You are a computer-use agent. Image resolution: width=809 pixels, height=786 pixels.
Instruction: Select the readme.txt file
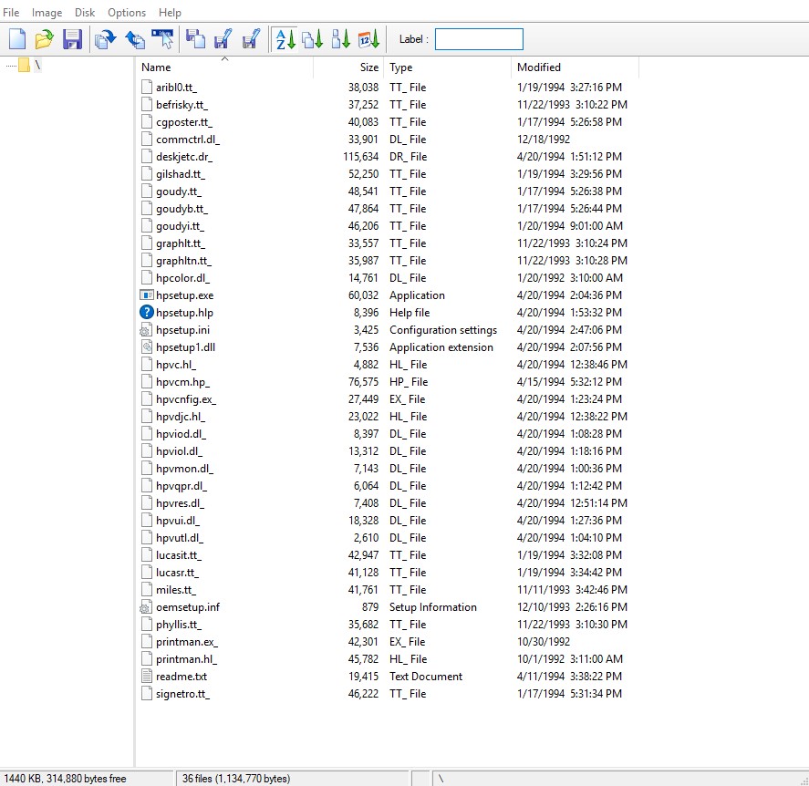coord(181,677)
